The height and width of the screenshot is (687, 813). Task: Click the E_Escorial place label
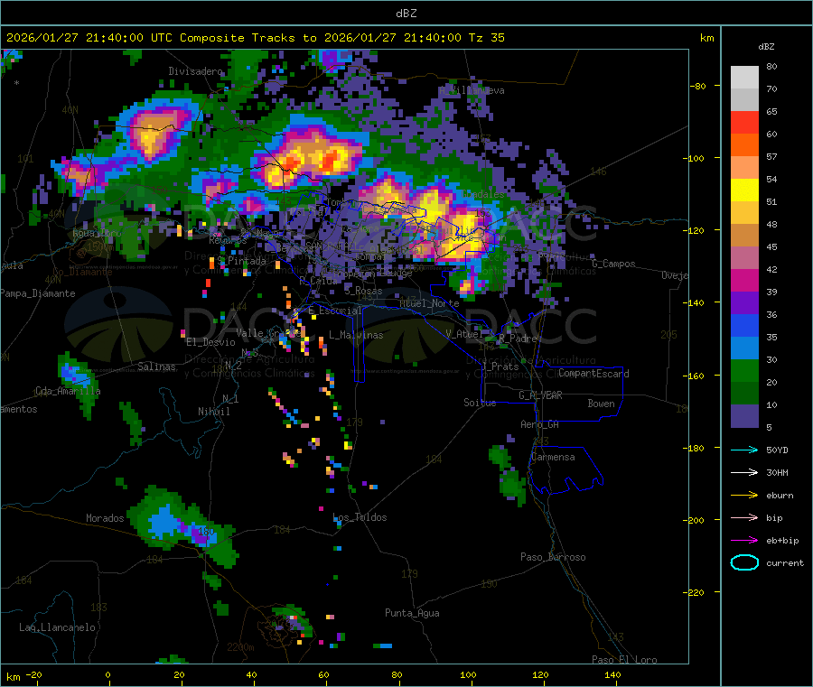(x=335, y=311)
